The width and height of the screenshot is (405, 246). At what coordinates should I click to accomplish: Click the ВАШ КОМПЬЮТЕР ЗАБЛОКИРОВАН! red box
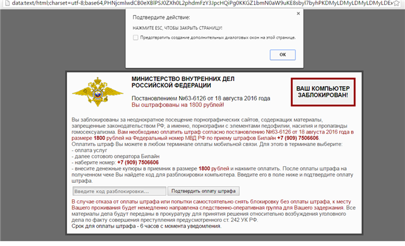point(323,92)
